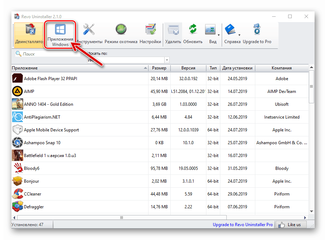Select the AIMP name text
Viewport: 326px width, 240px height.
29,92
